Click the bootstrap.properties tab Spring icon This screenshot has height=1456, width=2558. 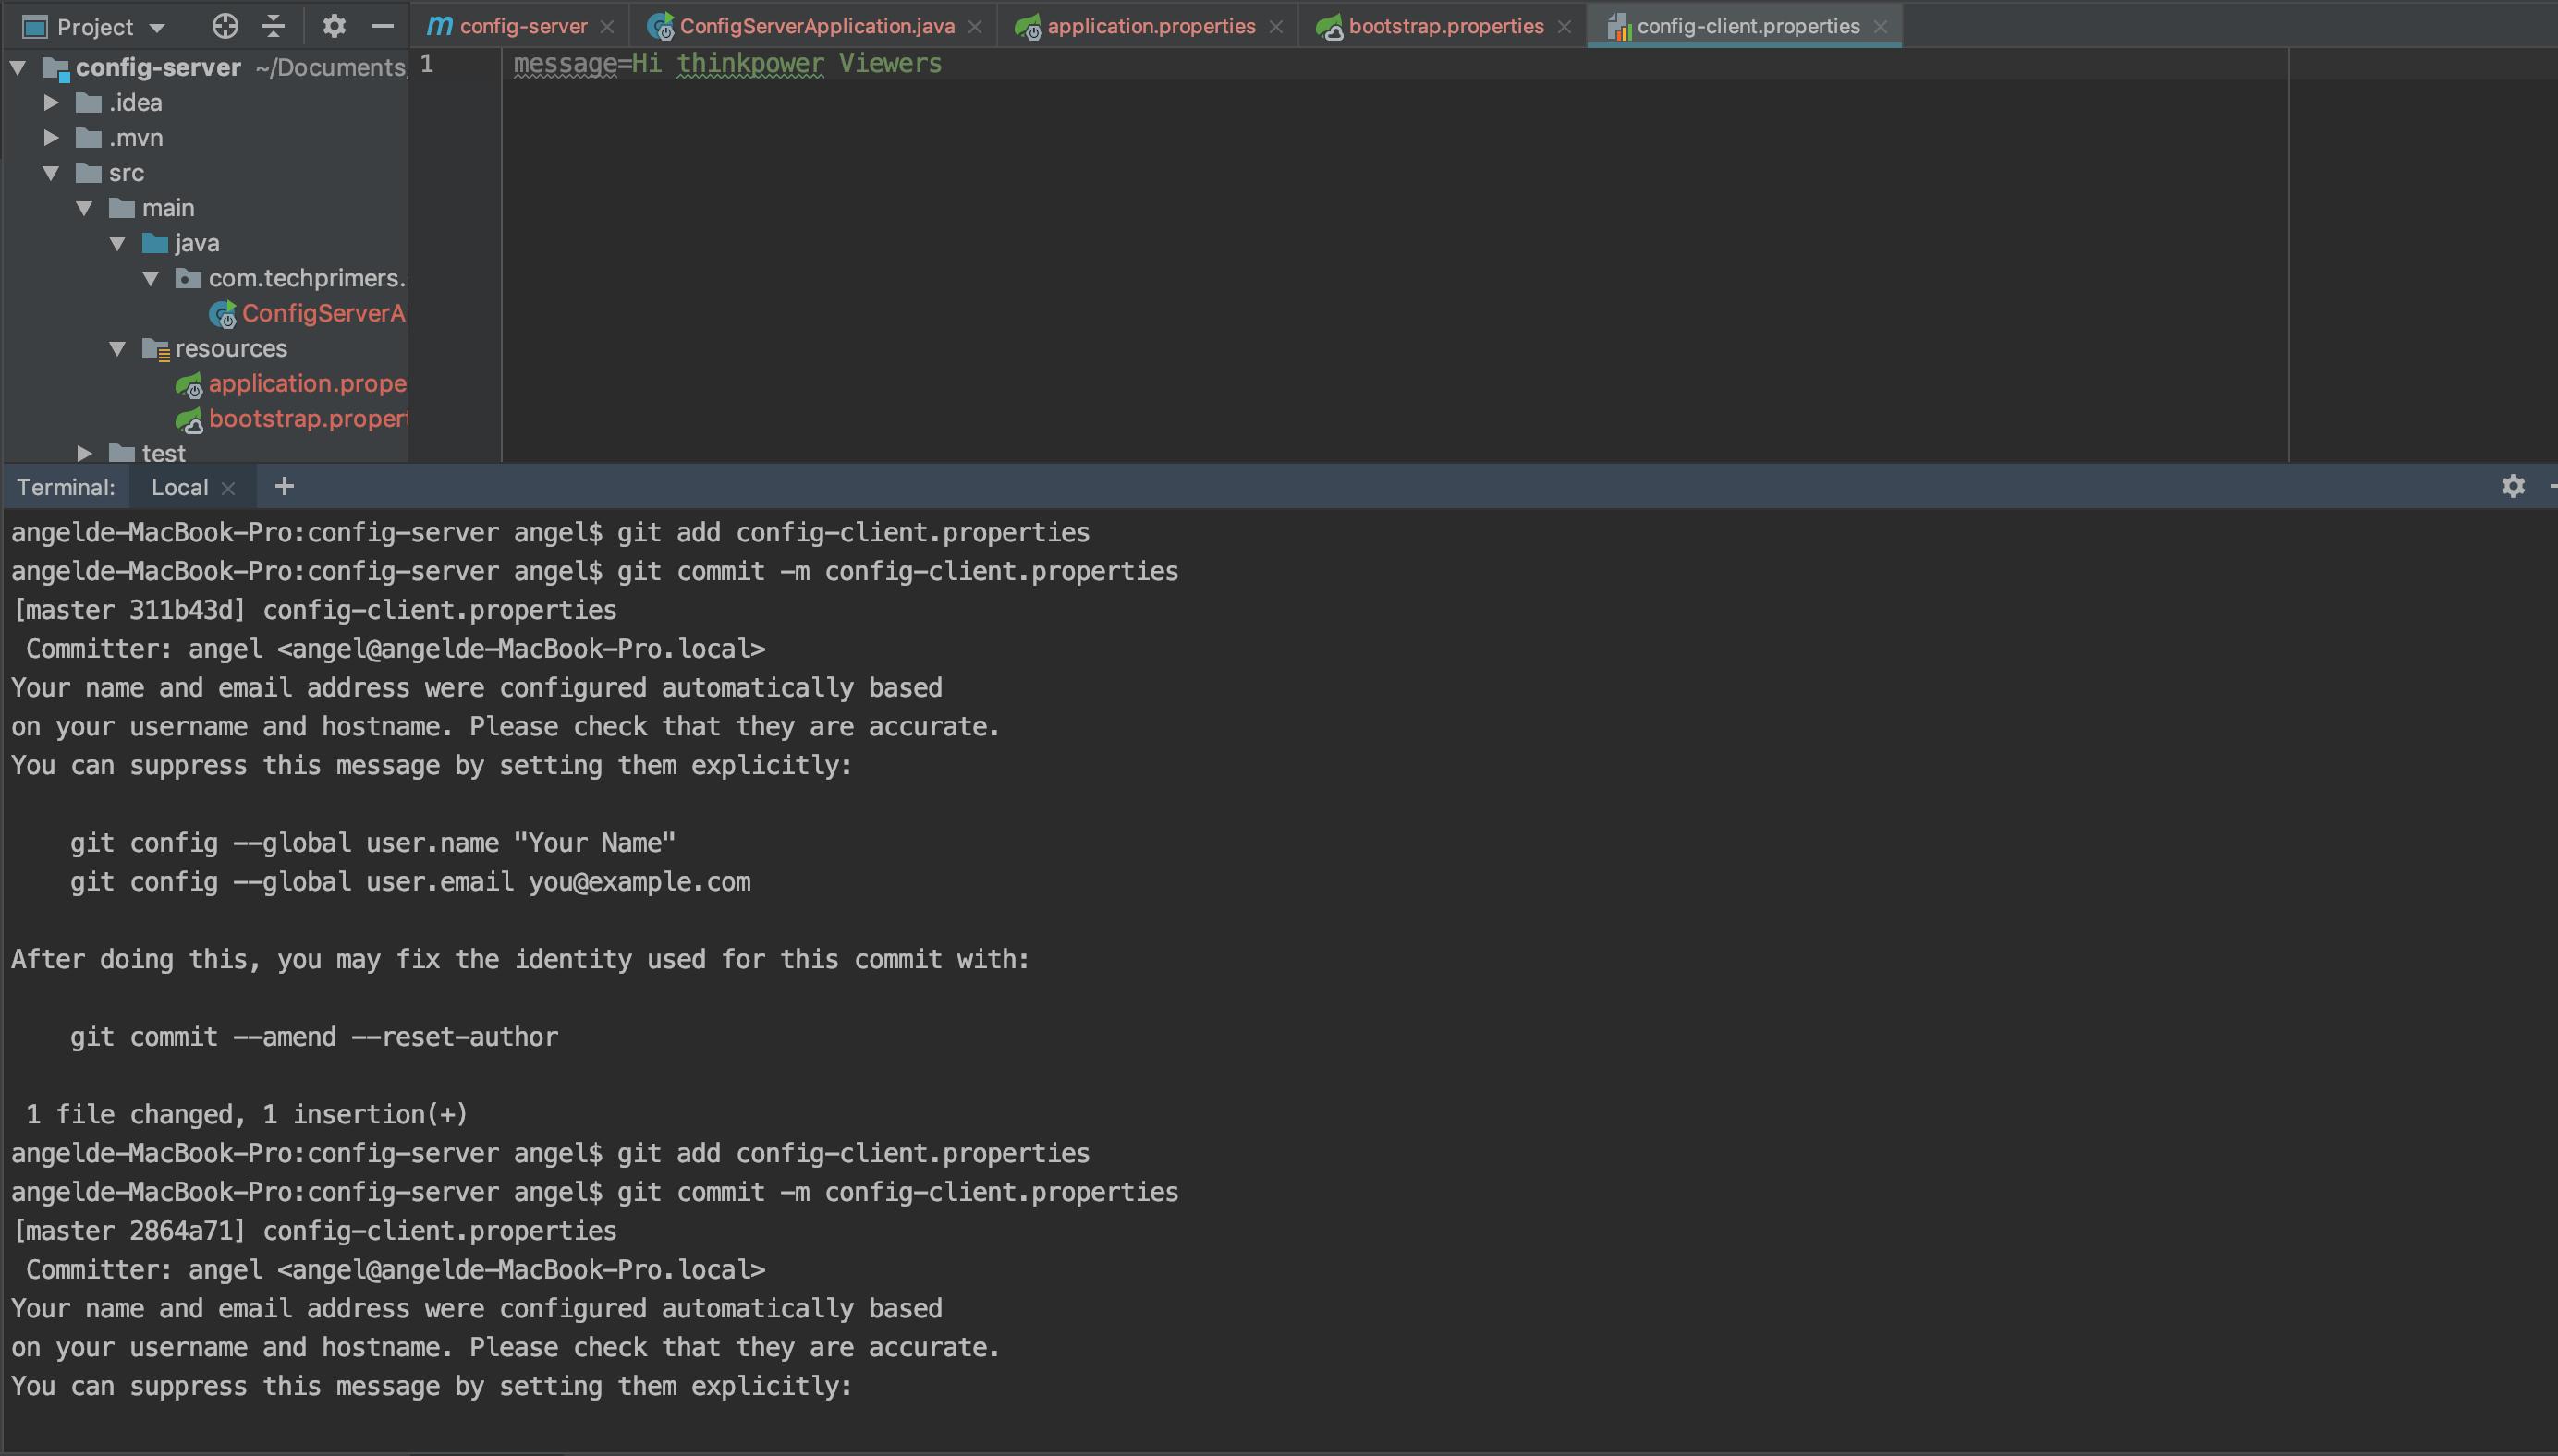click(1329, 28)
